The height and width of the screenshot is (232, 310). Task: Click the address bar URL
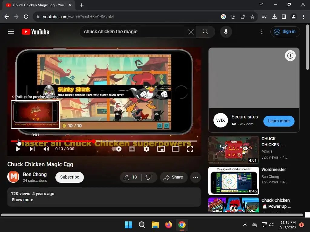(x=78, y=17)
